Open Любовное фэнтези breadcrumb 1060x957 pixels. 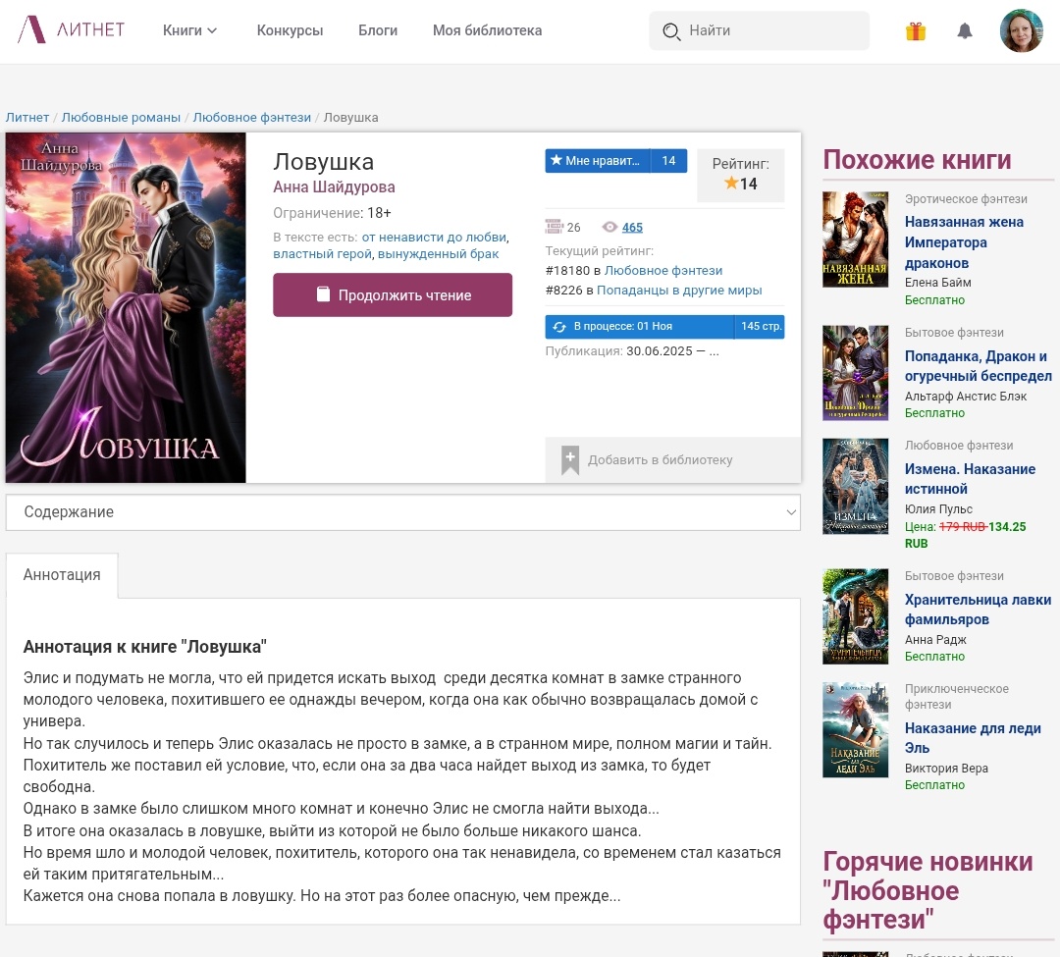pyautogui.click(x=252, y=117)
